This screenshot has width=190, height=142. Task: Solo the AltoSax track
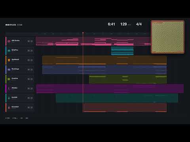[x=32, y=88]
